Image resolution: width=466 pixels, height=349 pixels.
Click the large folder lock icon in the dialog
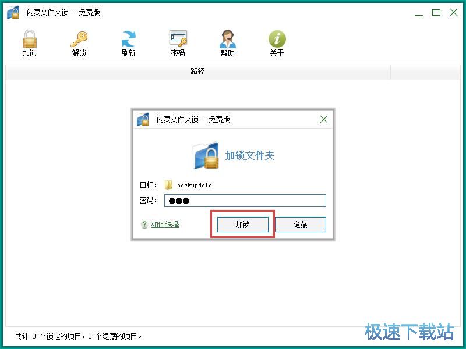pos(206,155)
